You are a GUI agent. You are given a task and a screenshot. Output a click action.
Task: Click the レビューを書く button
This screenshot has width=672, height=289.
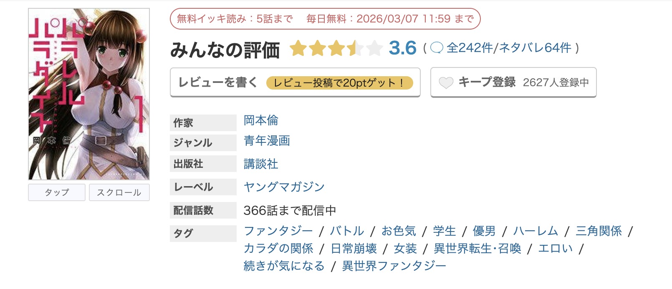click(218, 83)
